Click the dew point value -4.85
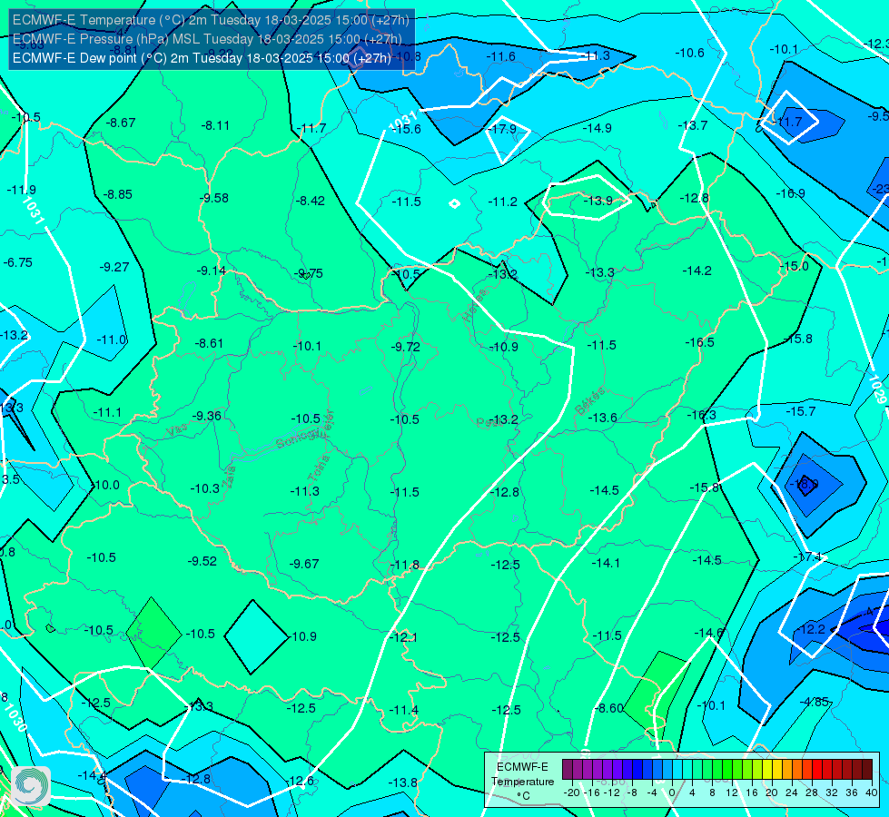This screenshot has width=889, height=817. click(x=815, y=702)
